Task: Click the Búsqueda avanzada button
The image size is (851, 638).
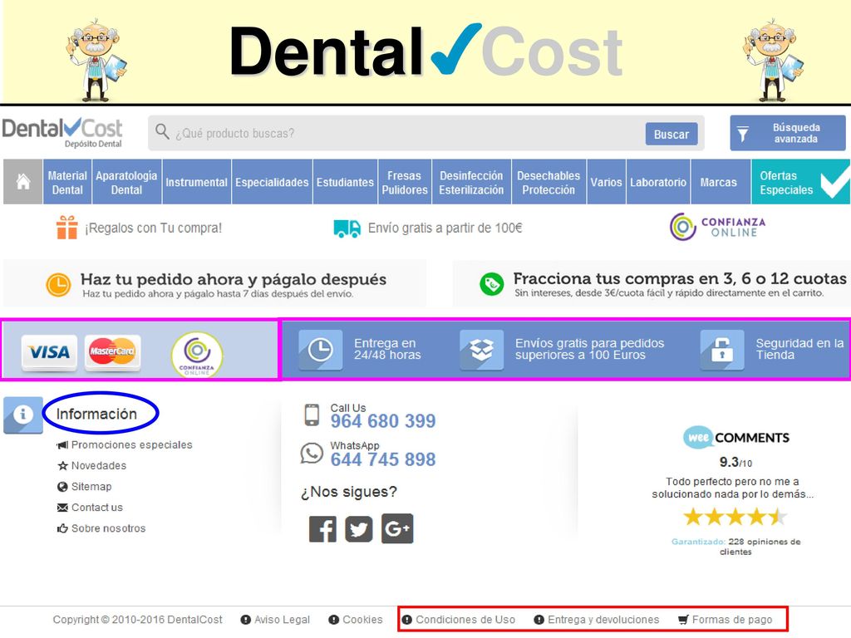Action: 788,133
